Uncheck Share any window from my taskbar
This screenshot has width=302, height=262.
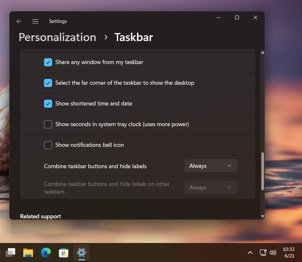pyautogui.click(x=48, y=62)
